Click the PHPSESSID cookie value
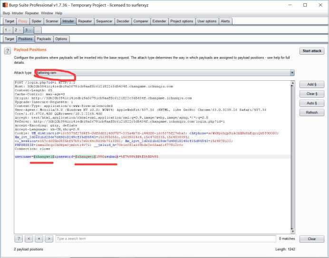This screenshot has height=258, width=329. tap(63, 145)
